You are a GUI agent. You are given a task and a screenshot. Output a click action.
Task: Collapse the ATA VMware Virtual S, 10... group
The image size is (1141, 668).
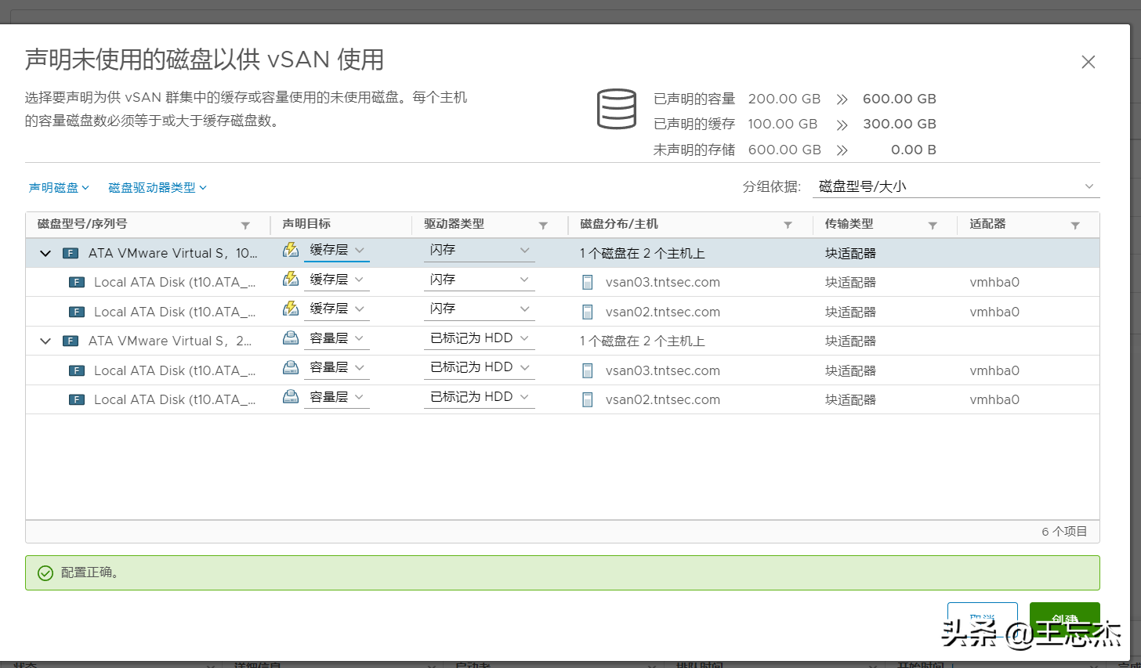(x=45, y=253)
